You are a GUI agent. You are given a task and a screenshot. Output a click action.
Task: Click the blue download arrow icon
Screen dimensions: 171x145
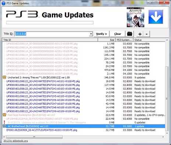156,17
